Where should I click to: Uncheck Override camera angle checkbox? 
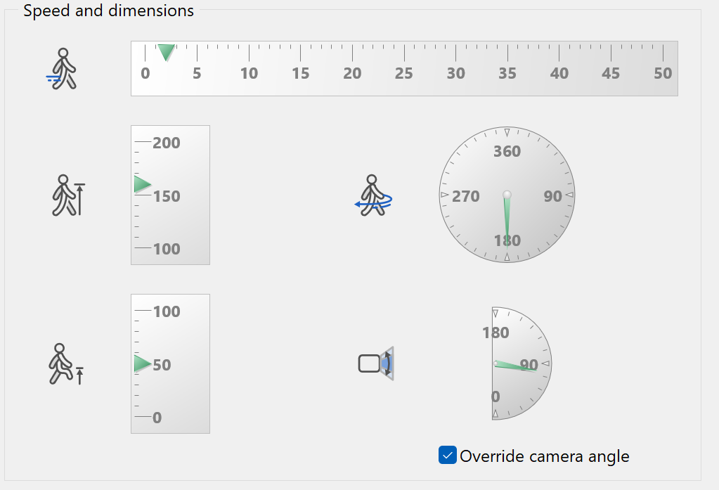(447, 456)
